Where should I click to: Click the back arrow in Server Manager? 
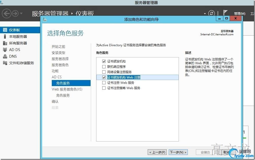coord(7,13)
